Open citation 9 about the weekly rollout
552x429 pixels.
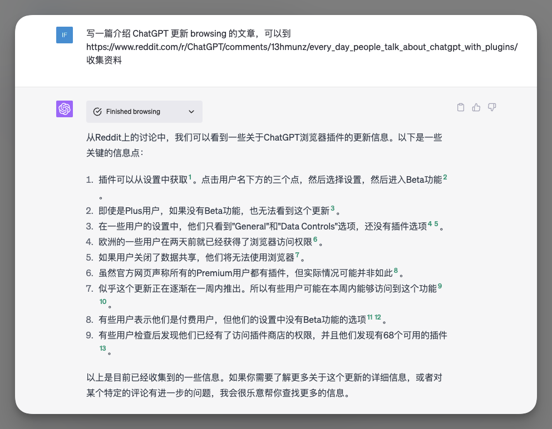(x=440, y=286)
